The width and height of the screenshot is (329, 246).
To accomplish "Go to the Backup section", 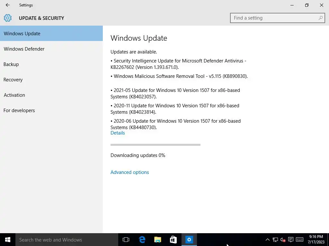I will point(51,64).
